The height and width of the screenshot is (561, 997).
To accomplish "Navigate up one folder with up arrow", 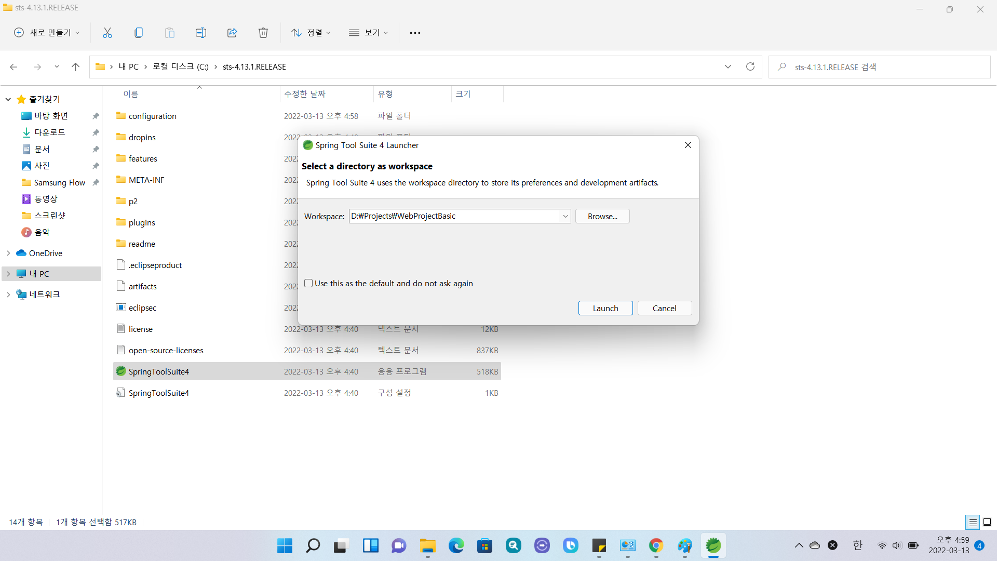I will (x=75, y=66).
